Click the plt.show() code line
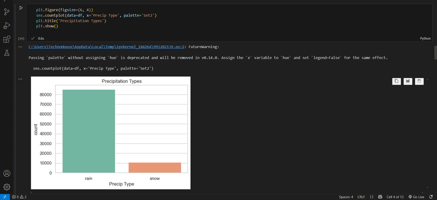The image size is (437, 200). point(47,26)
